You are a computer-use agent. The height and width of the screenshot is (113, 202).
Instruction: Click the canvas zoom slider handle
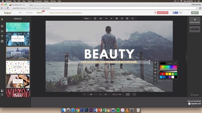(91, 94)
